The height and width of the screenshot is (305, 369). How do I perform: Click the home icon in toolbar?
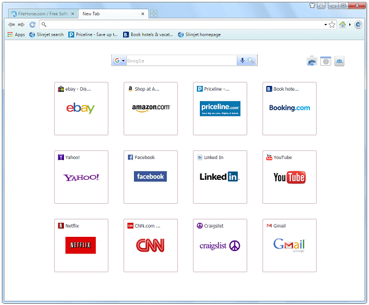tap(343, 25)
